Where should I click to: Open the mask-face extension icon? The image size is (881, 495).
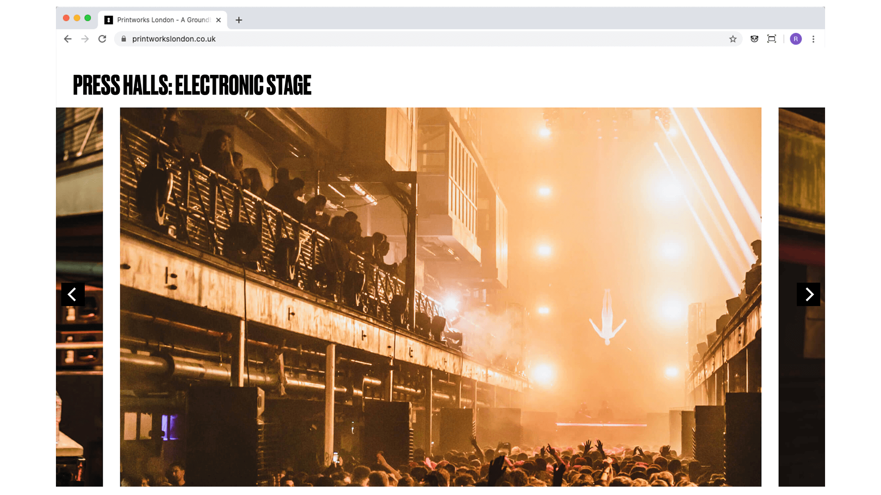click(754, 39)
